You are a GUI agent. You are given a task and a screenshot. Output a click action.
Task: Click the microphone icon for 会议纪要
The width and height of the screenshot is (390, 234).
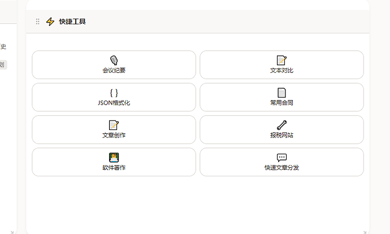pyautogui.click(x=114, y=60)
